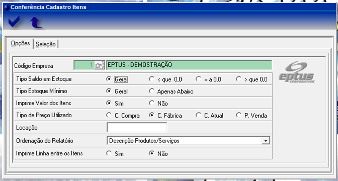Pick '> que 0,0' stock balance option
Viewport: 338px width, 181px height.
pos(239,79)
